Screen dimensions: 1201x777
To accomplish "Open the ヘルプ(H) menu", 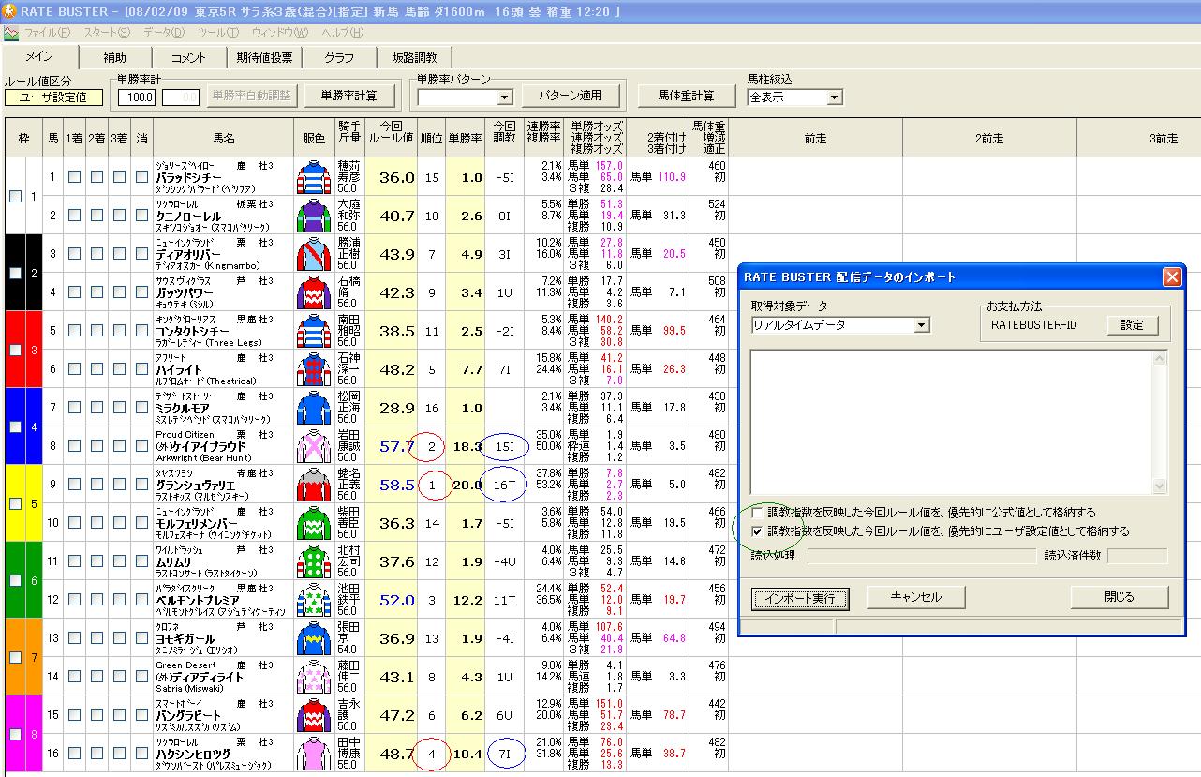I will coord(343,33).
